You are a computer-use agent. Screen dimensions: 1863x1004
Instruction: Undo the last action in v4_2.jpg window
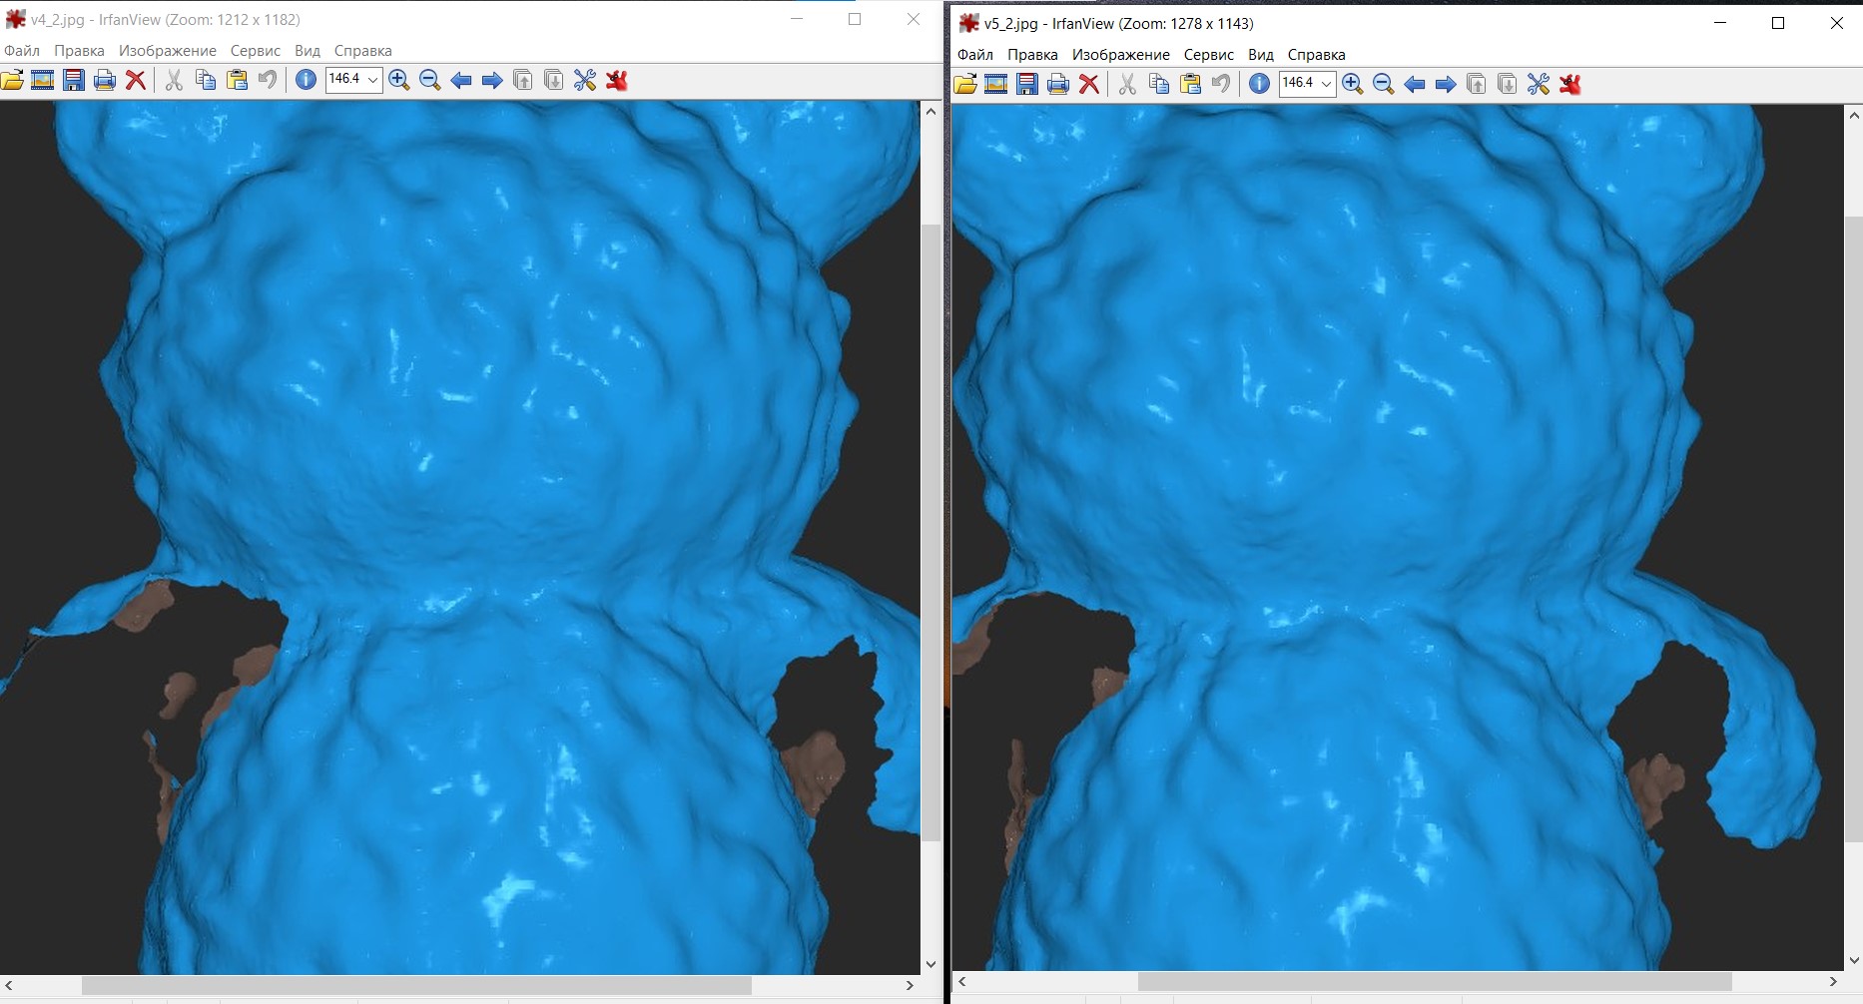point(268,80)
